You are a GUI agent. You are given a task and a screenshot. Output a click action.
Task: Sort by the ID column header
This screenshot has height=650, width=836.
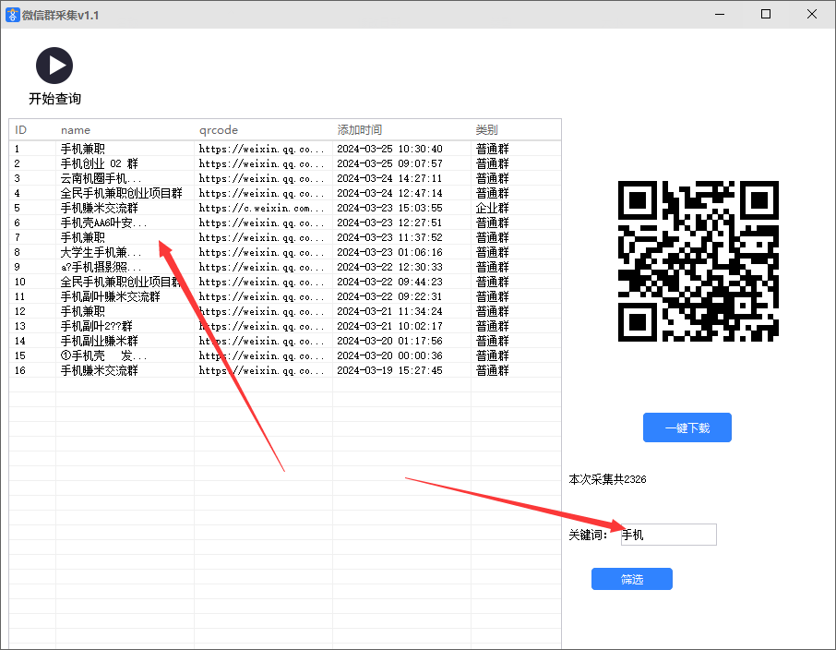click(21, 130)
